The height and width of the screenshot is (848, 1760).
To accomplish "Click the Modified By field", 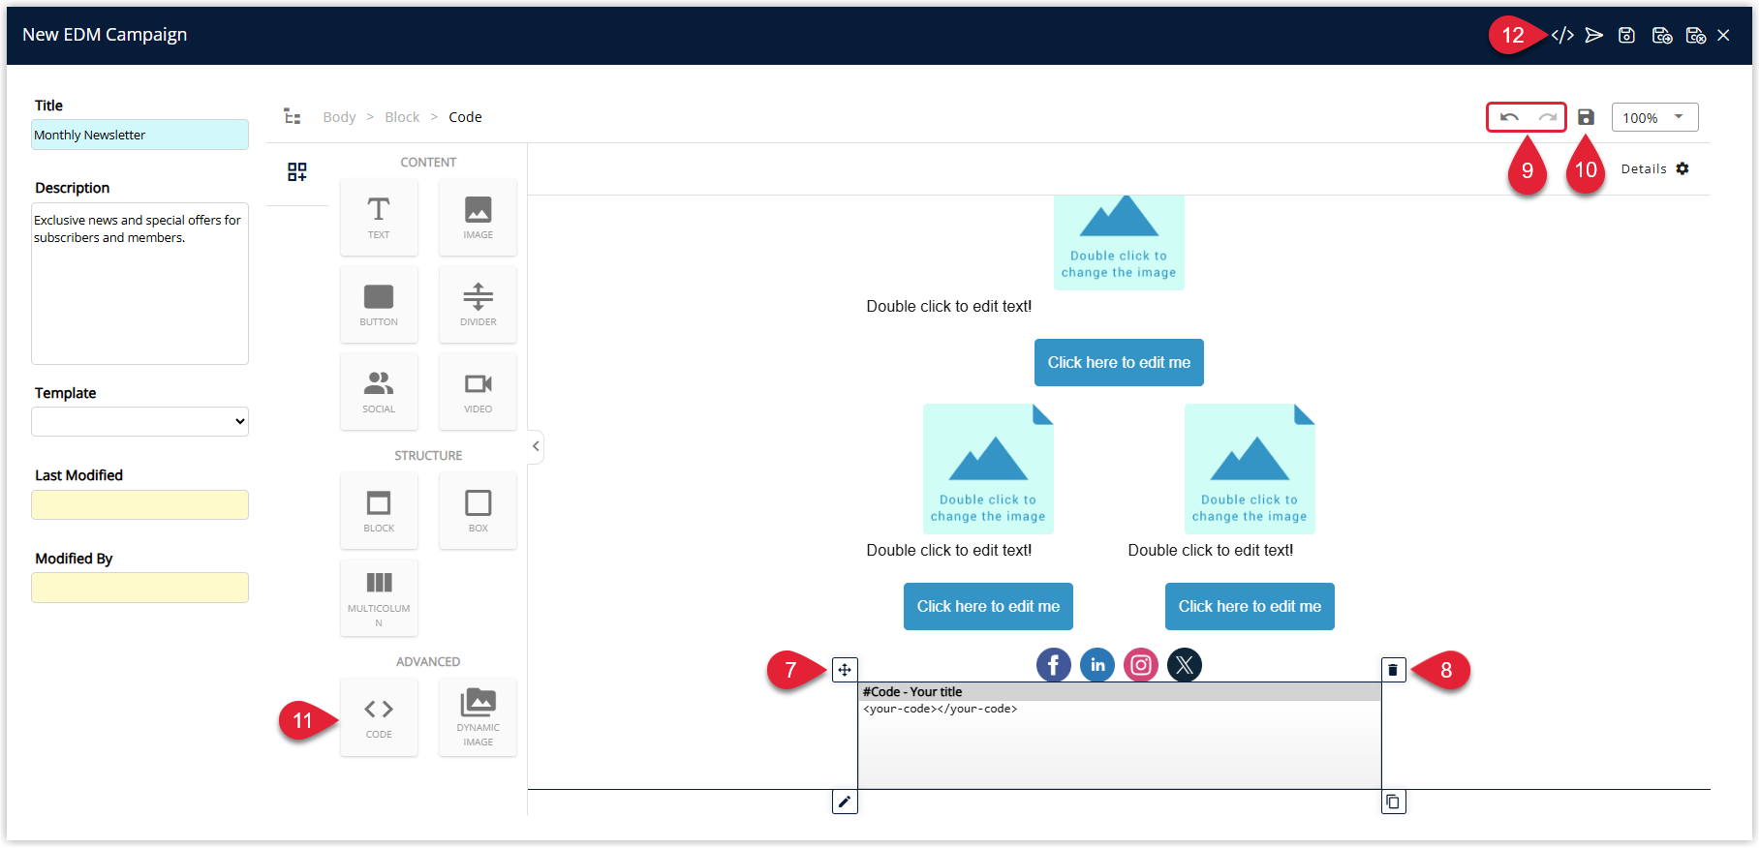I will pos(139,588).
